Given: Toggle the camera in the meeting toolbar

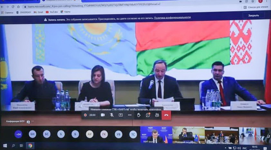Looking at the screenshot, I should (x=103, y=115).
